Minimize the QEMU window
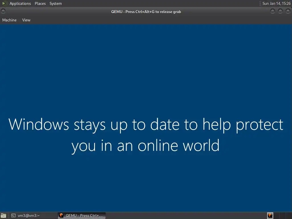The width and height of the screenshot is (292, 219). click(272, 11)
